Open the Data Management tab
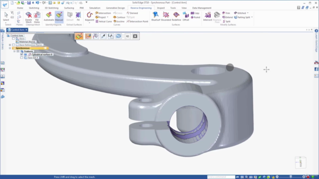 point(201,8)
